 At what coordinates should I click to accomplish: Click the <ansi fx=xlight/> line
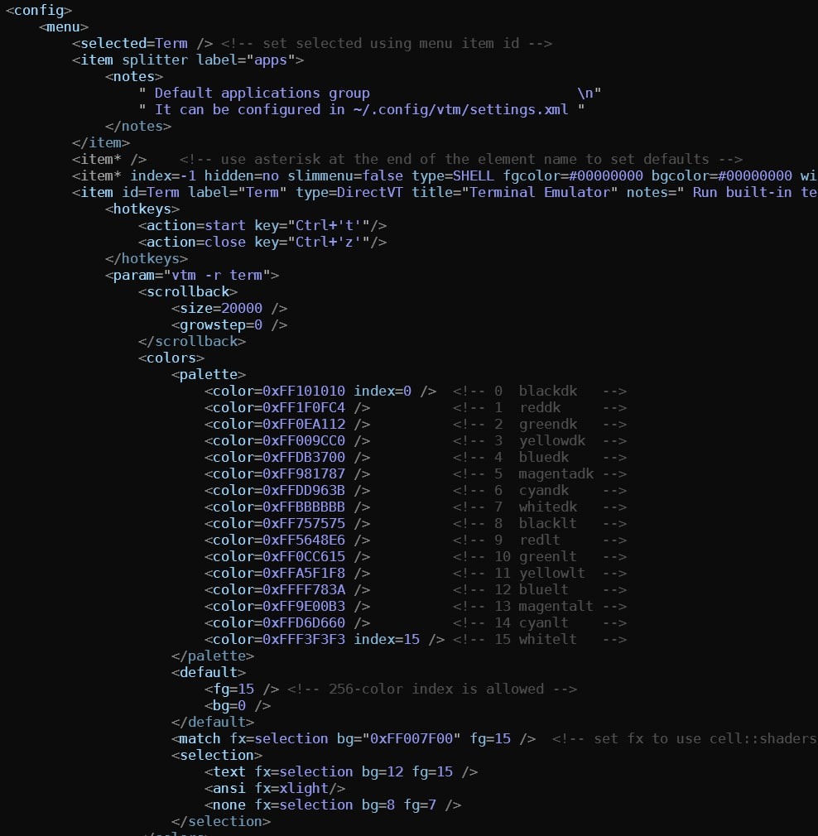pos(275,788)
